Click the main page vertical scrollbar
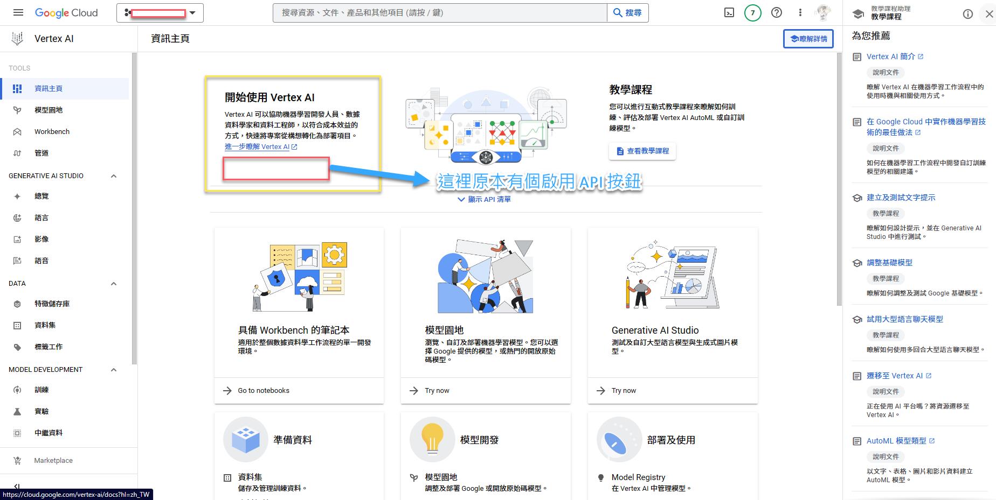The image size is (996, 500). point(839,178)
